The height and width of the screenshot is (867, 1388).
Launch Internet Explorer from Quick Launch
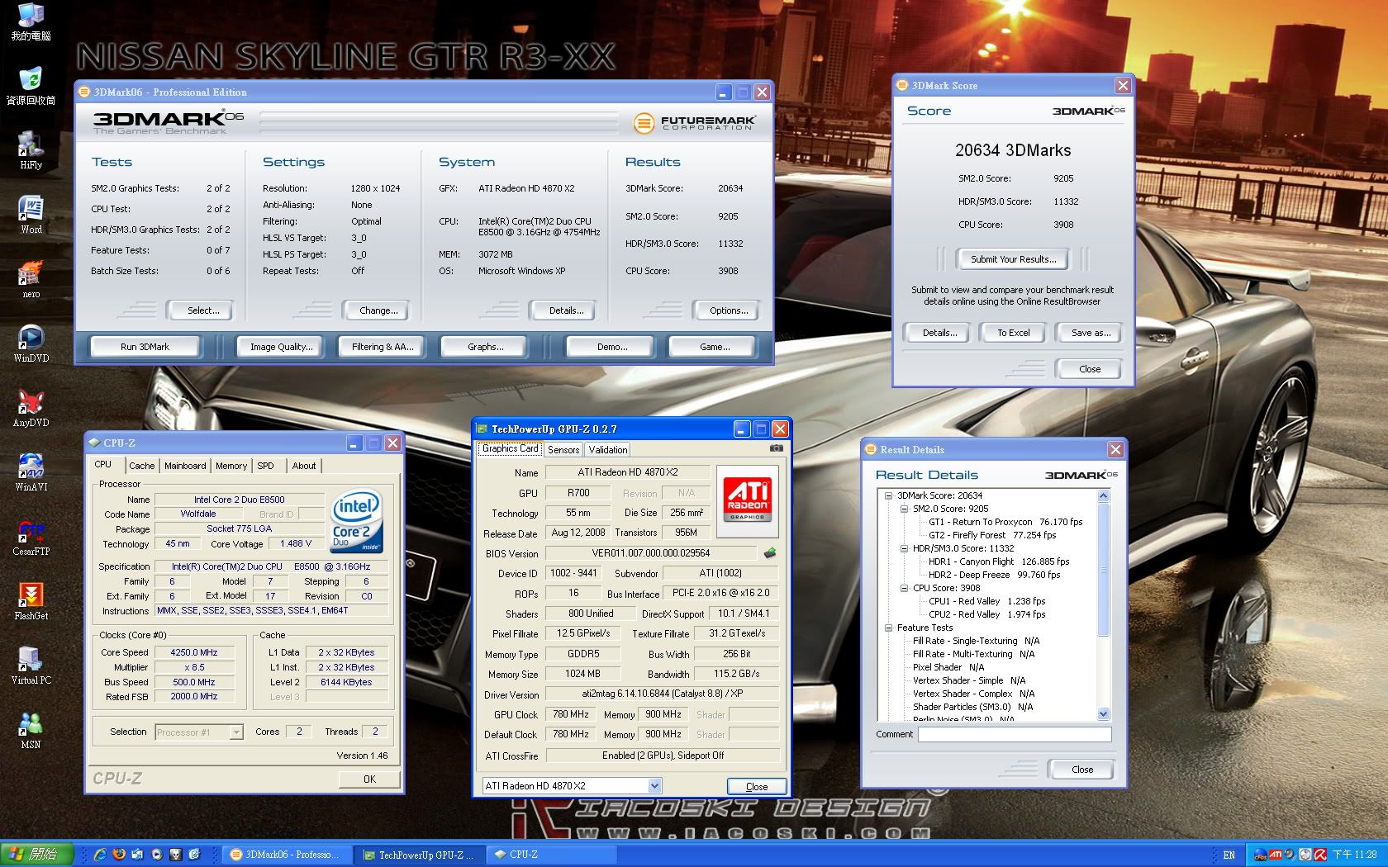pos(100,855)
